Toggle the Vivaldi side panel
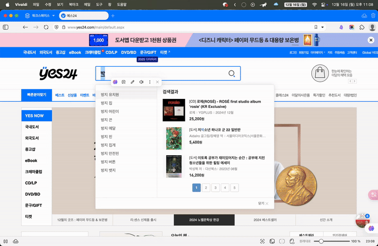The width and height of the screenshot is (378, 246). 6,27
